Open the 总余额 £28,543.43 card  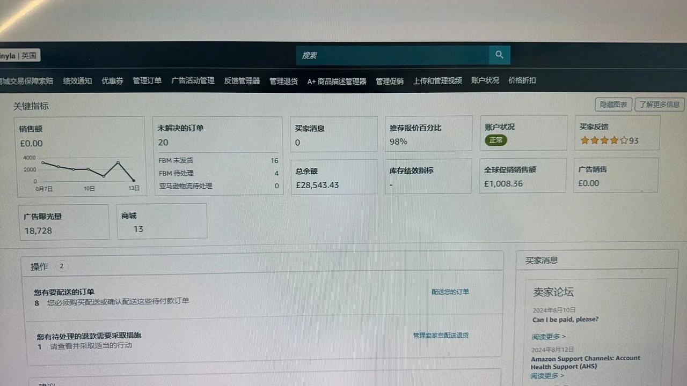(334, 177)
